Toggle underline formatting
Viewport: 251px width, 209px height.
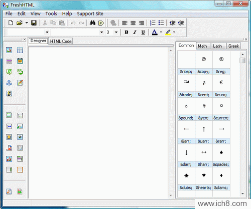[x=143, y=32]
